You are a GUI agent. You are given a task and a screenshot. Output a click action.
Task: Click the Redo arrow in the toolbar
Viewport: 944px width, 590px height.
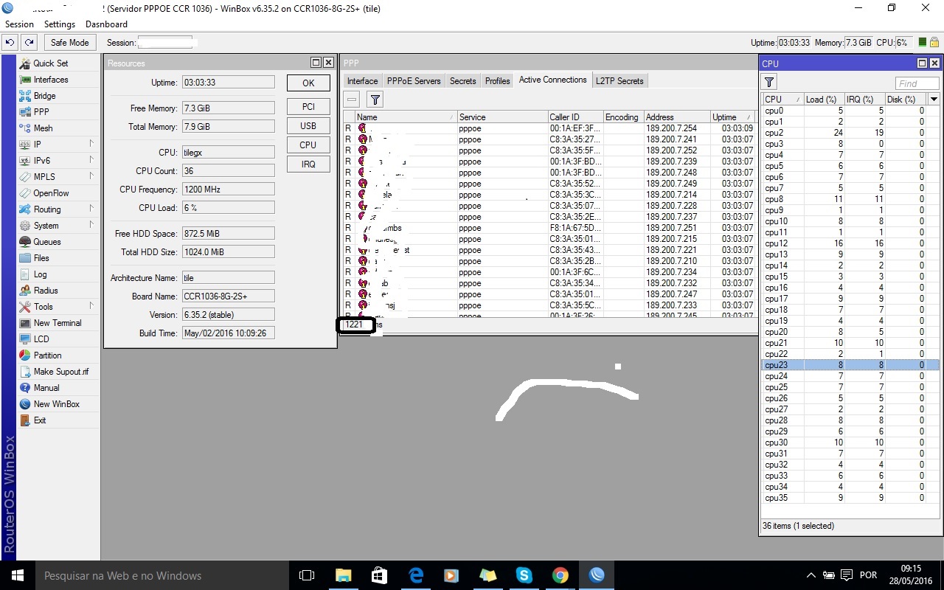click(29, 43)
